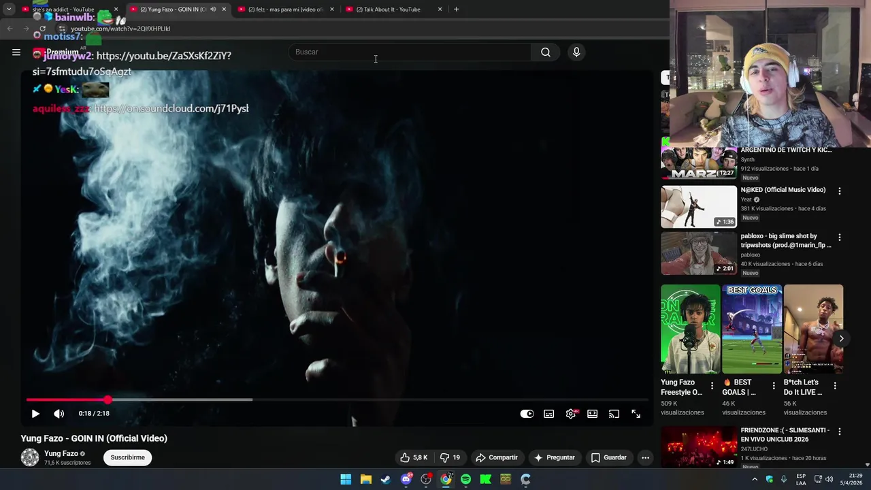Image resolution: width=871 pixels, height=490 pixels.
Task: Play the video with the play button
Action: tap(35, 414)
